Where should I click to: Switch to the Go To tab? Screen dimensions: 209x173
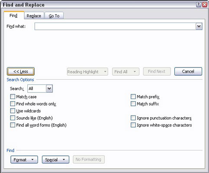click(54, 16)
